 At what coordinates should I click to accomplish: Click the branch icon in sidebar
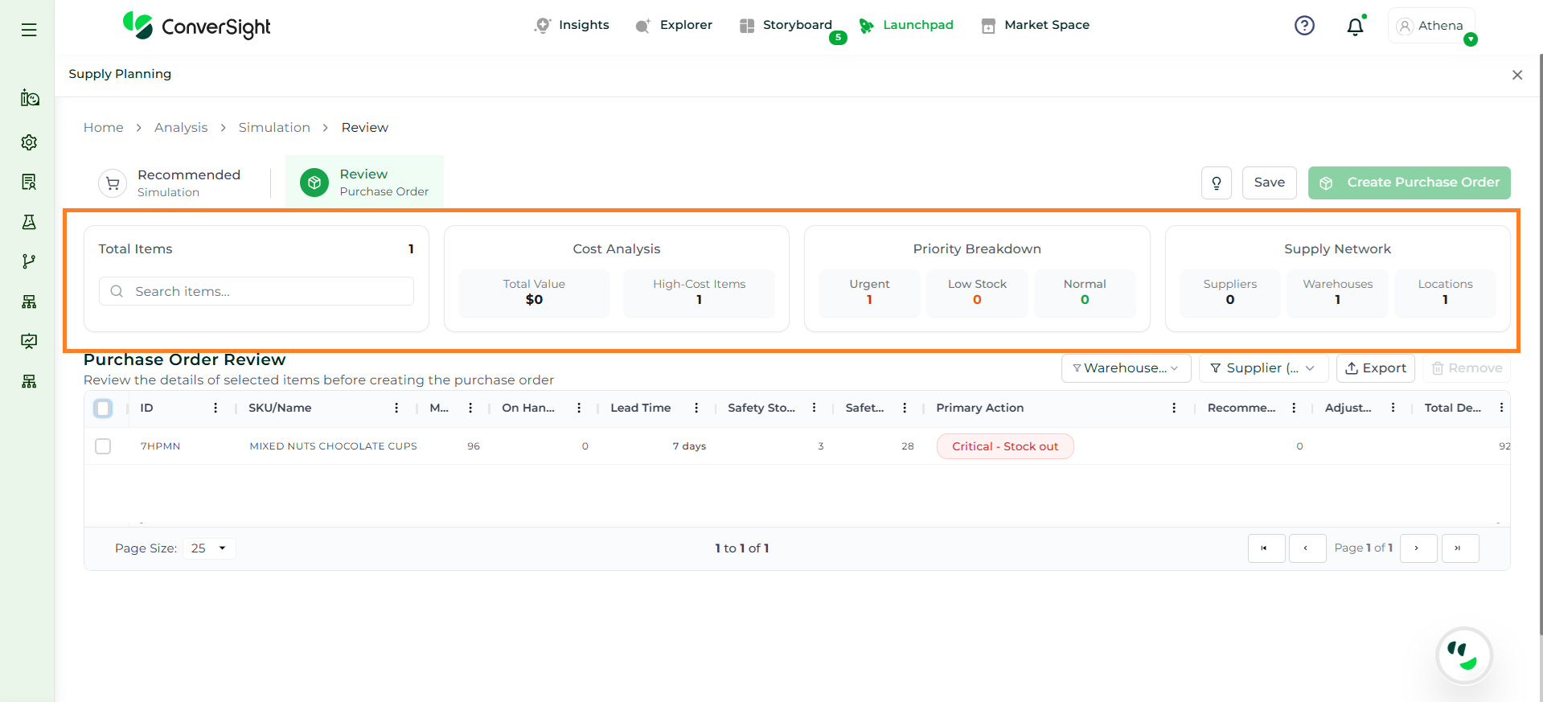29,261
